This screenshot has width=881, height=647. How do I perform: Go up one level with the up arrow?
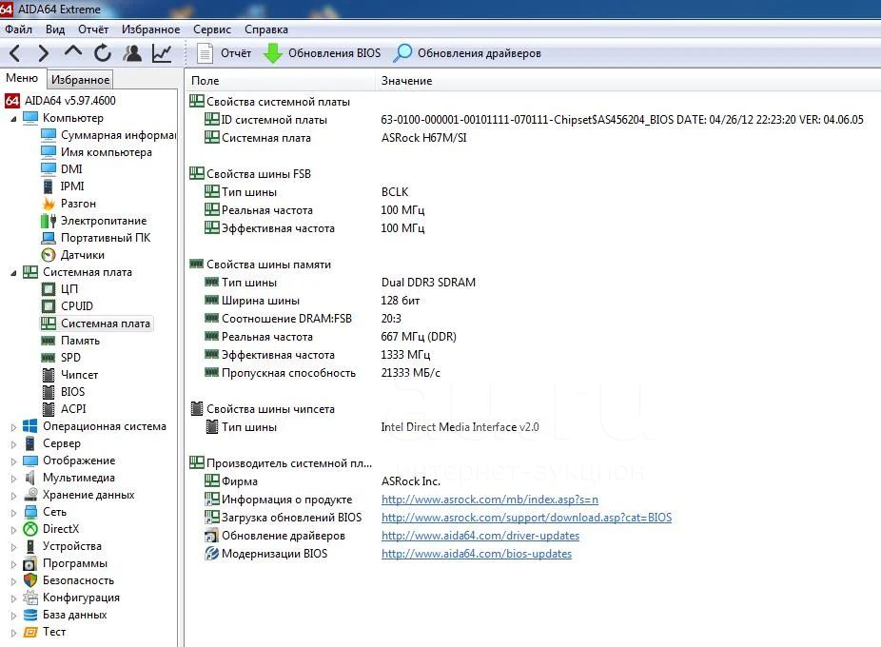73,51
